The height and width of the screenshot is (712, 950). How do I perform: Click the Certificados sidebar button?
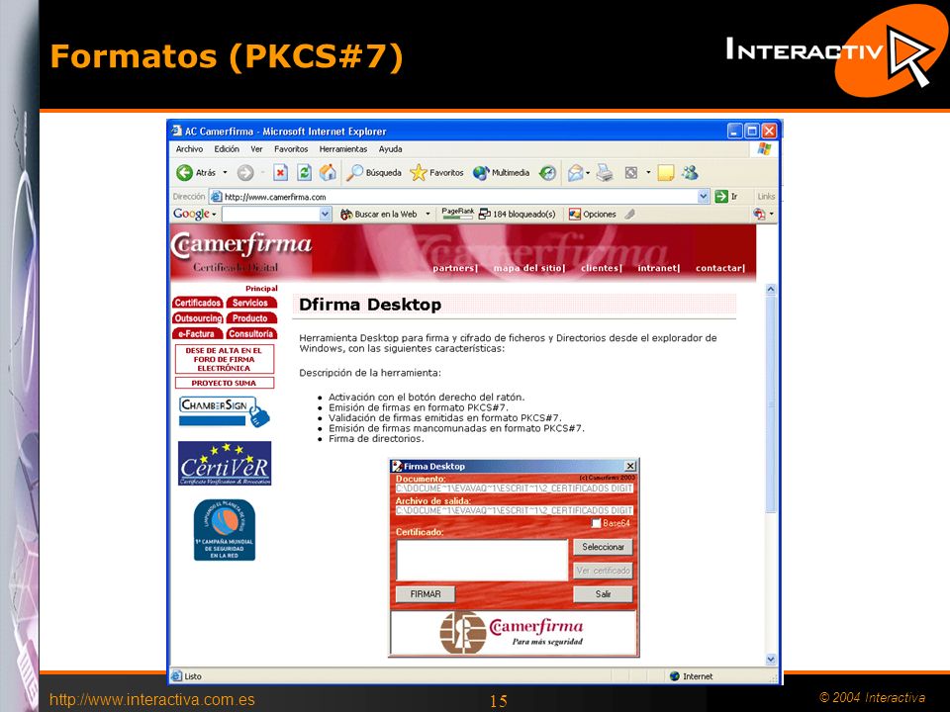click(x=198, y=303)
